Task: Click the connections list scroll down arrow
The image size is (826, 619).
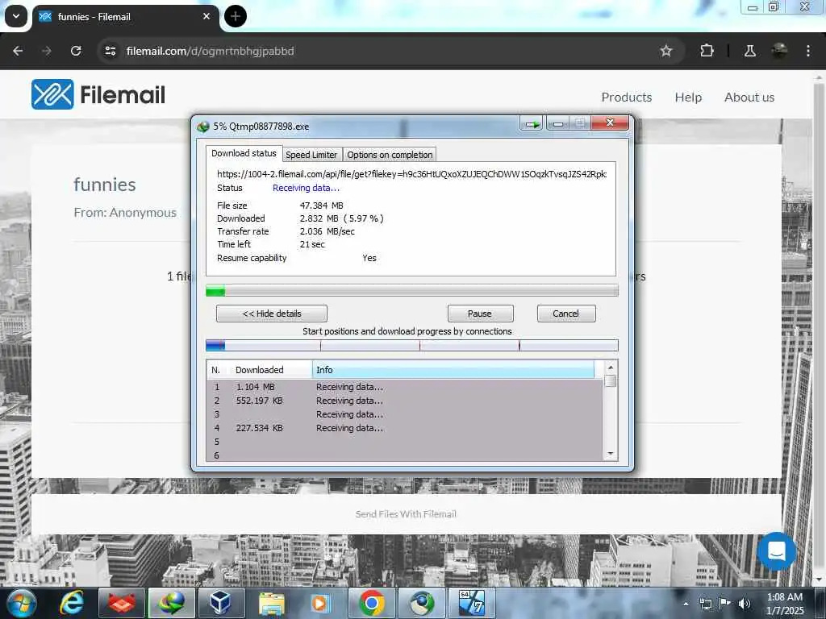Action: point(611,454)
